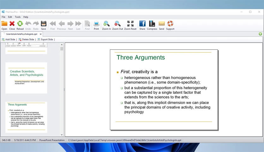
Task: Click the Compress zip icon
Action: [152, 24]
